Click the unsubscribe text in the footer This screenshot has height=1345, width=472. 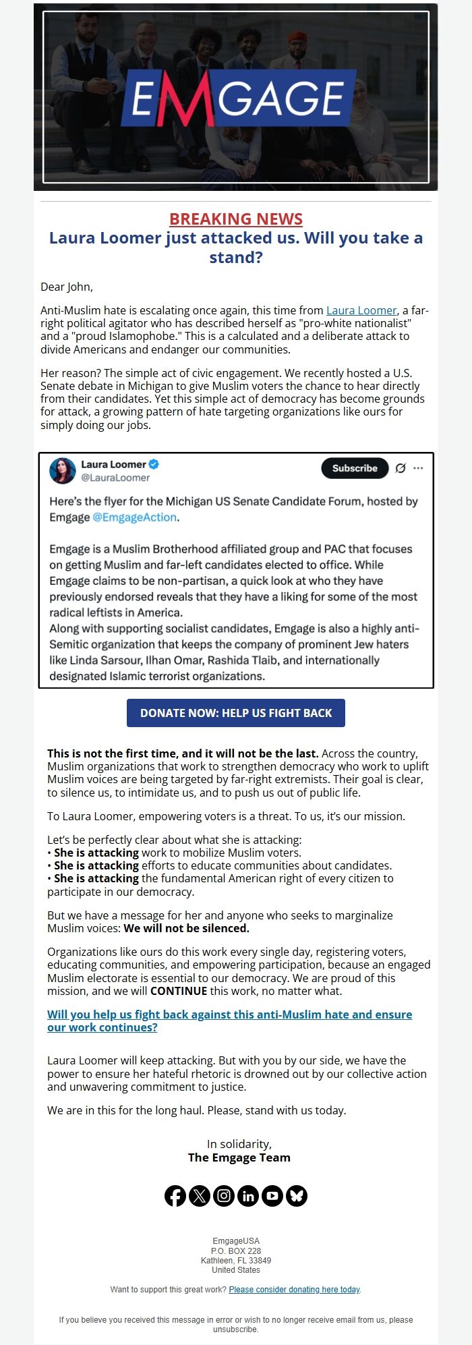[235, 1329]
